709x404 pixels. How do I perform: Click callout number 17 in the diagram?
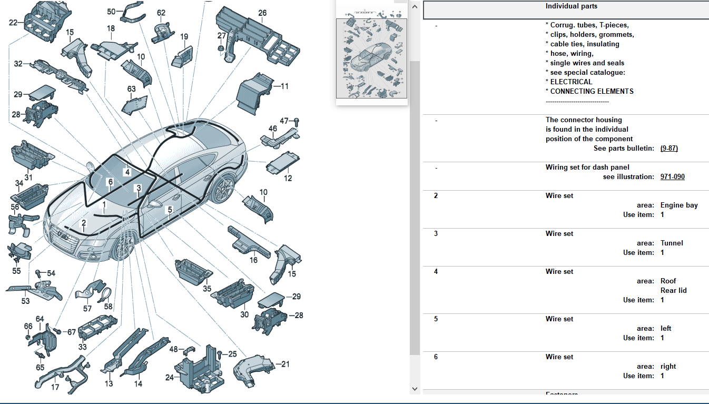[55, 387]
